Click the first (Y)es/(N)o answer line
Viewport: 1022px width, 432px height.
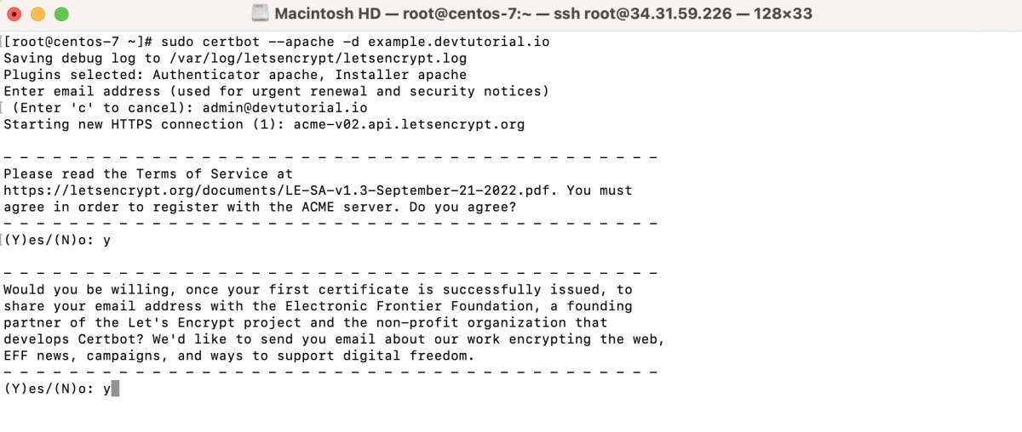click(57, 240)
